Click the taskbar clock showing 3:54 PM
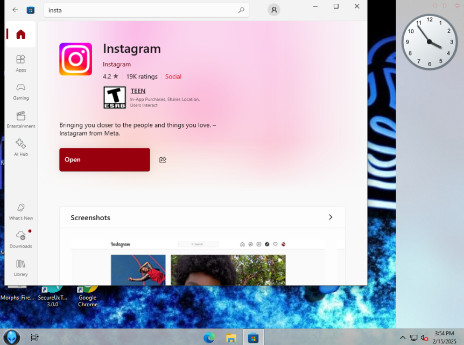 tap(444, 337)
